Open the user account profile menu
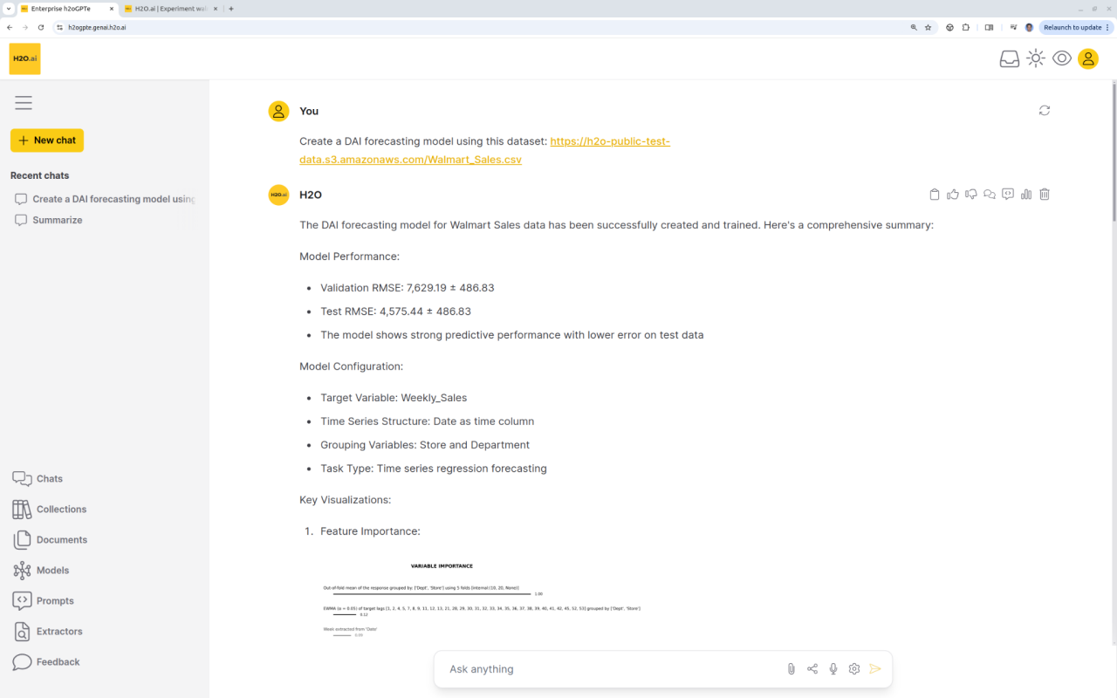This screenshot has width=1117, height=698. tap(1088, 58)
